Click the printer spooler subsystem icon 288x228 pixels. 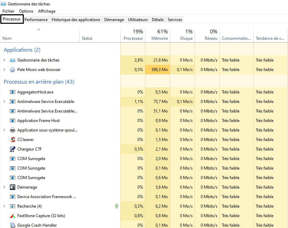point(13,130)
